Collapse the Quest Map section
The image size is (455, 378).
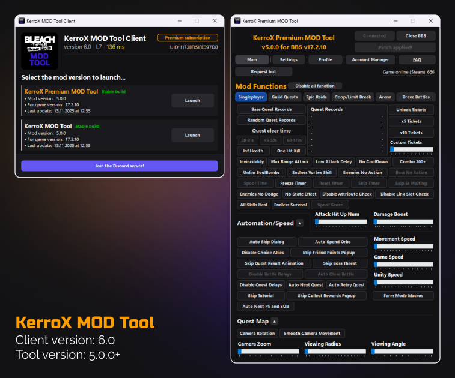click(x=274, y=321)
